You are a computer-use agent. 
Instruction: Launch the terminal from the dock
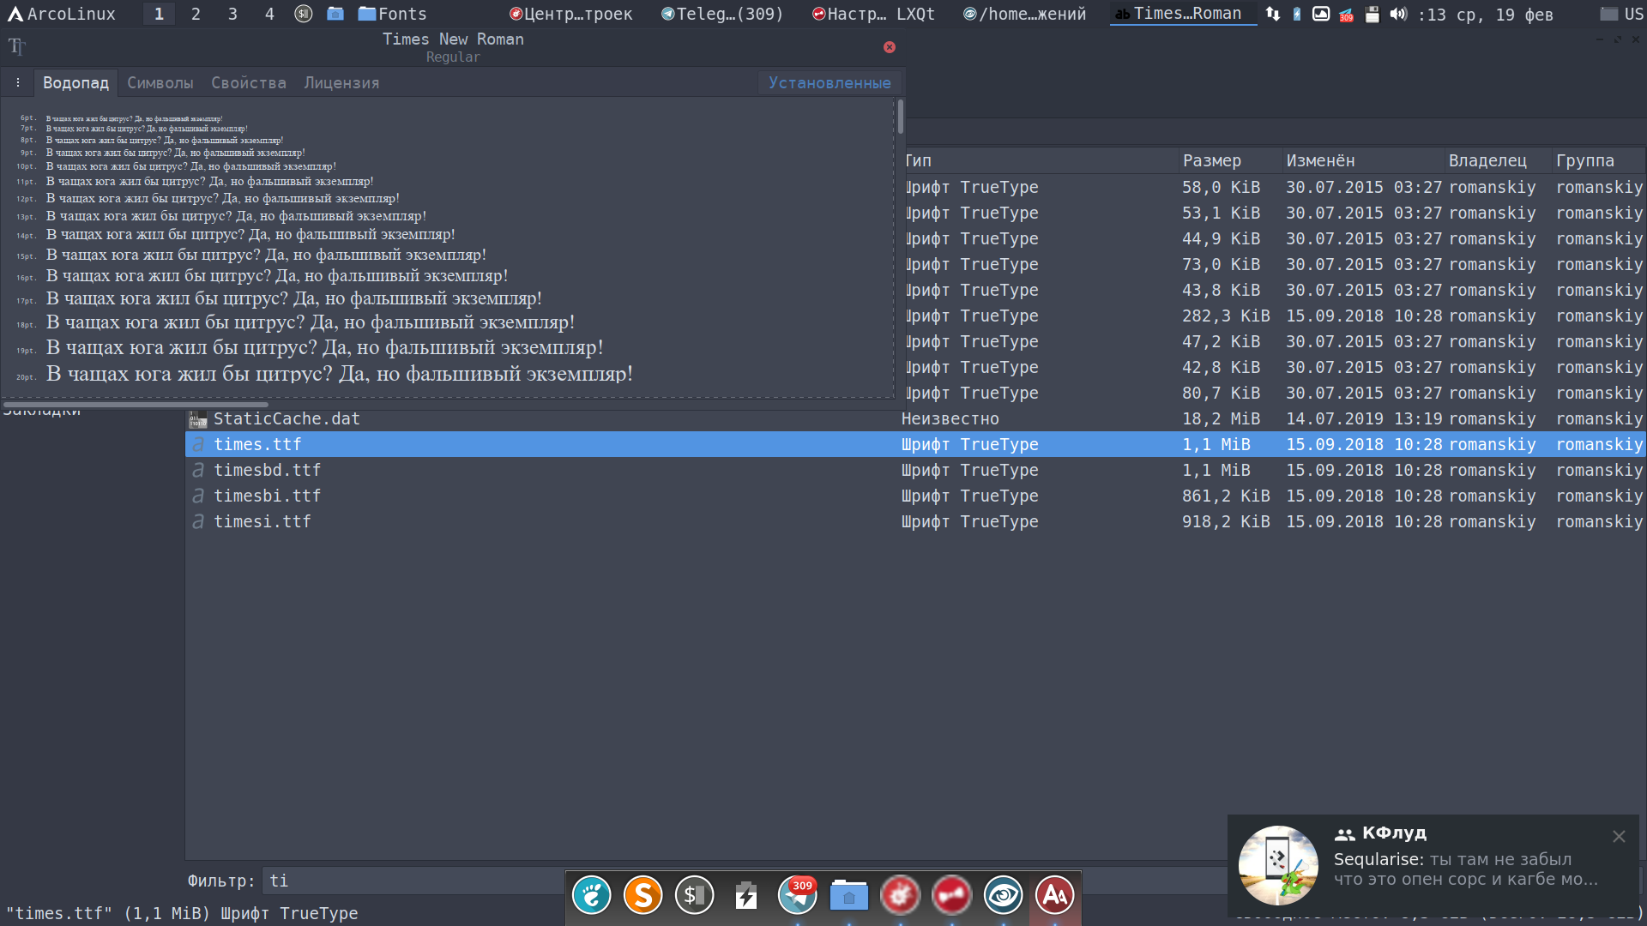(x=695, y=896)
